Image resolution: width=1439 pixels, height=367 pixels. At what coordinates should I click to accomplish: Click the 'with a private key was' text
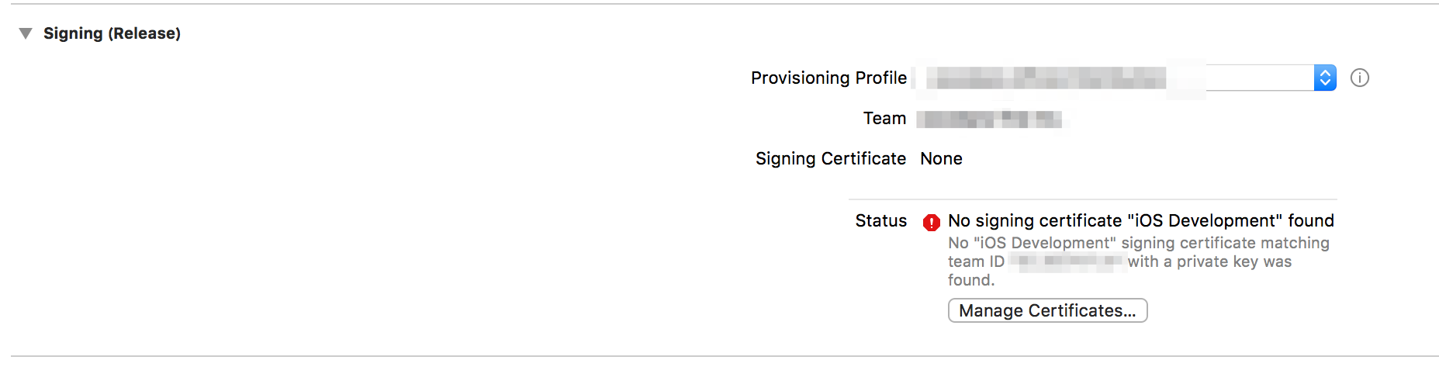click(1209, 261)
